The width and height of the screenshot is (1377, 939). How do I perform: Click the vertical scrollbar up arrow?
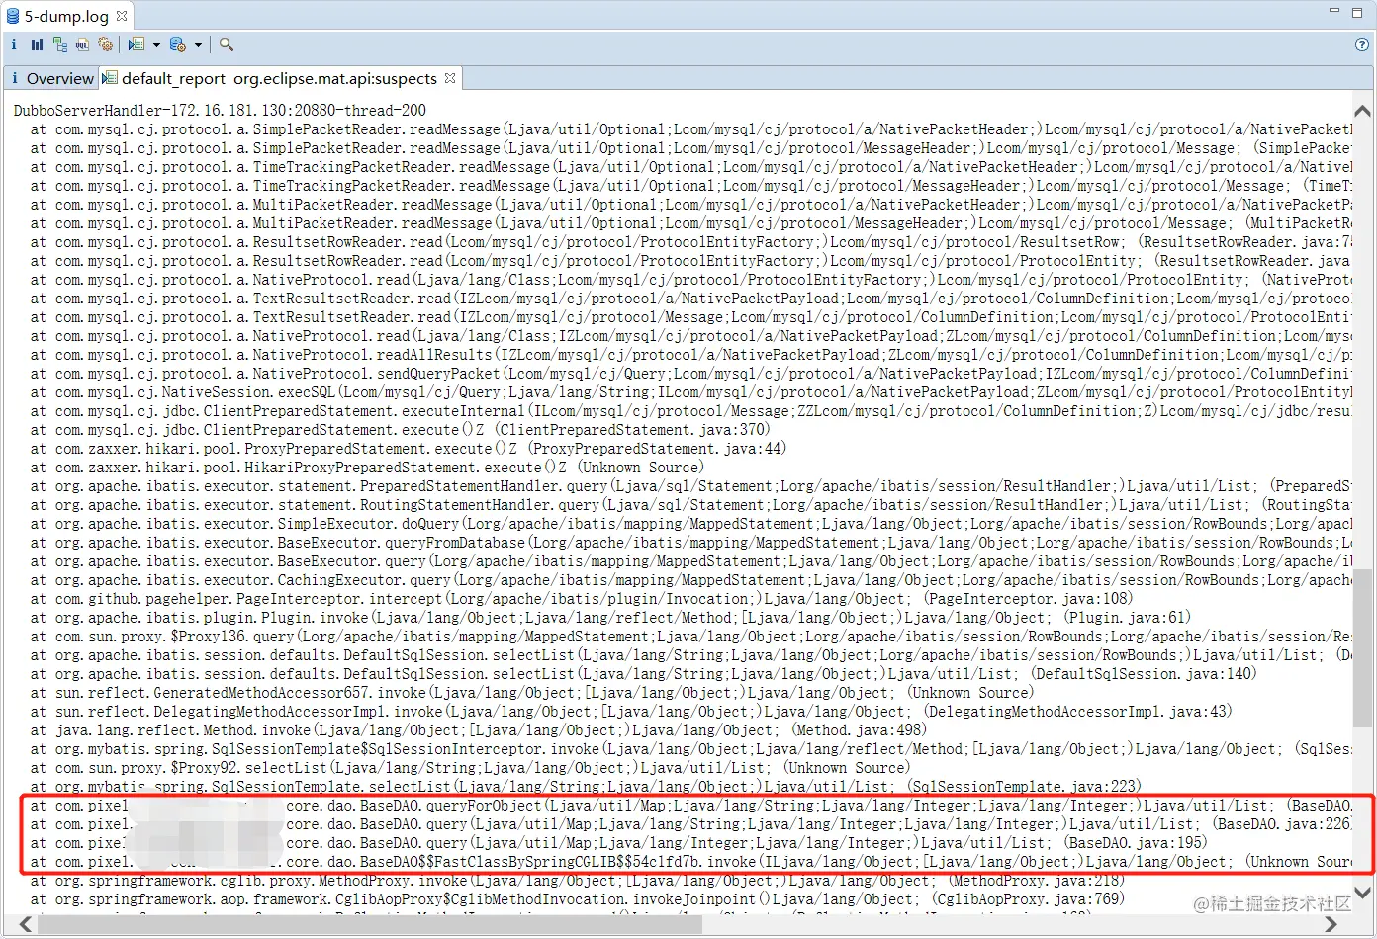click(1362, 111)
